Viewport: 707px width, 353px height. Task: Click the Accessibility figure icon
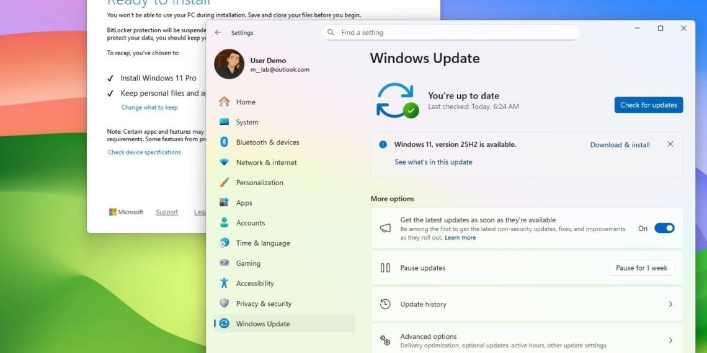tap(224, 283)
